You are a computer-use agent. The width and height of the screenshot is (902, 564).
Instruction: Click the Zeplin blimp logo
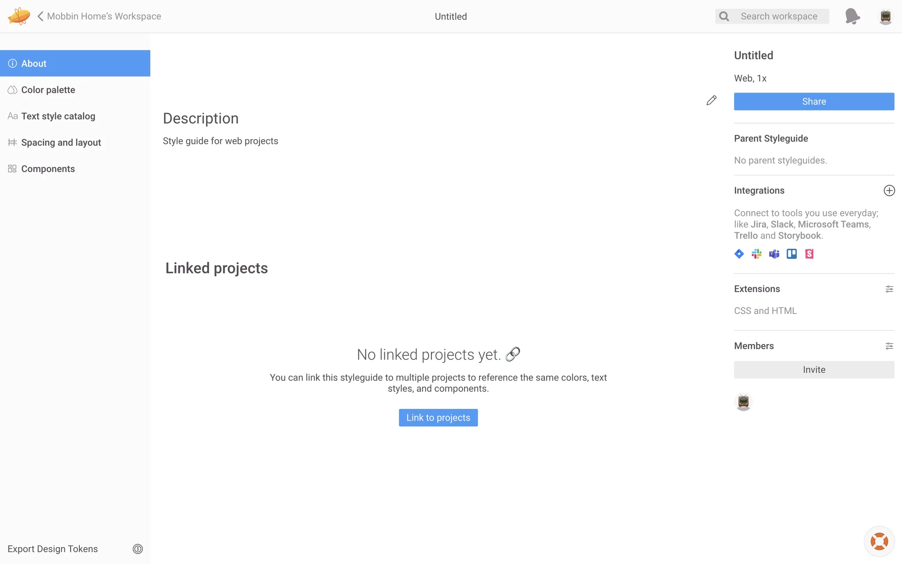[x=19, y=16]
